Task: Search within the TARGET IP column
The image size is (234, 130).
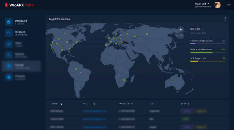Action: click(x=132, y=104)
